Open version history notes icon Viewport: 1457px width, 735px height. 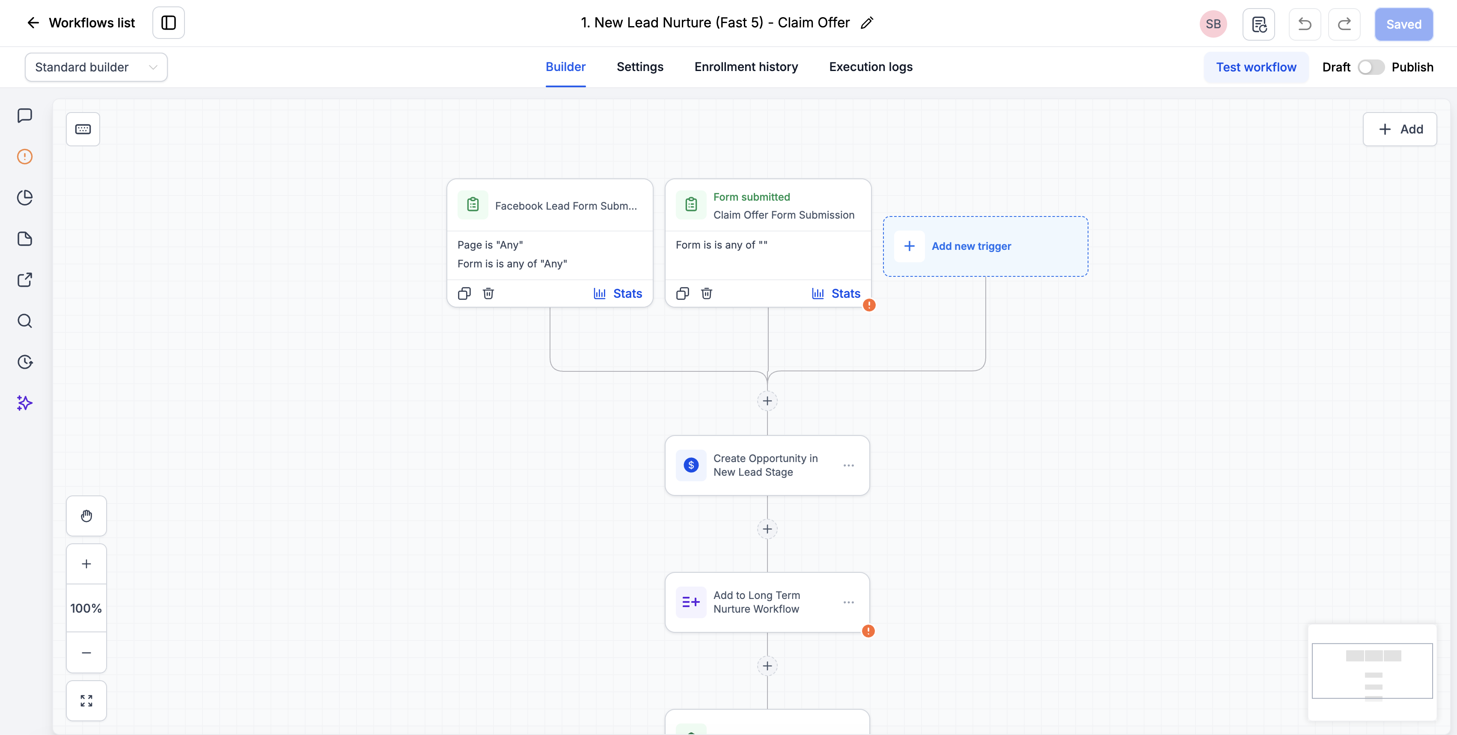click(1258, 24)
